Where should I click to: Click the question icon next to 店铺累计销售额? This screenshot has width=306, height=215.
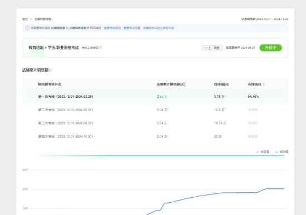click(x=50, y=71)
